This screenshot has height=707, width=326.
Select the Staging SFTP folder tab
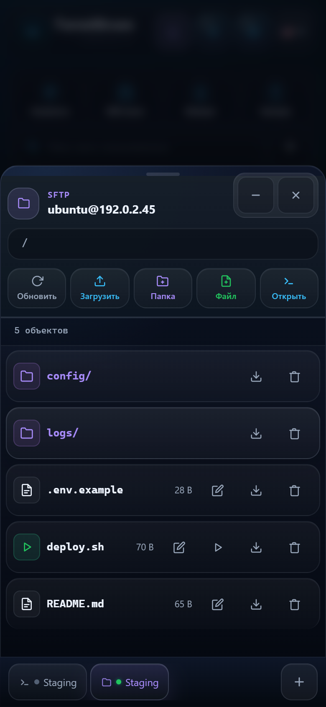130,682
